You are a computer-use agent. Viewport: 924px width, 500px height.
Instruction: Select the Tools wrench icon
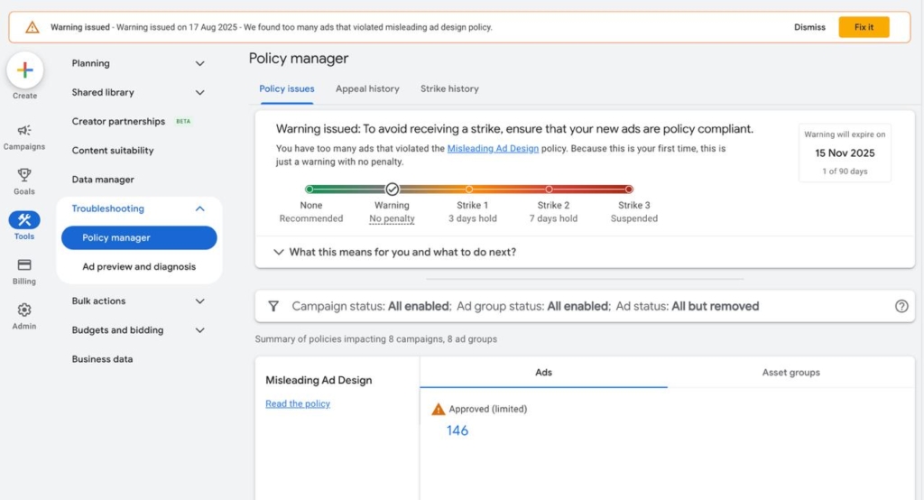coord(24,220)
